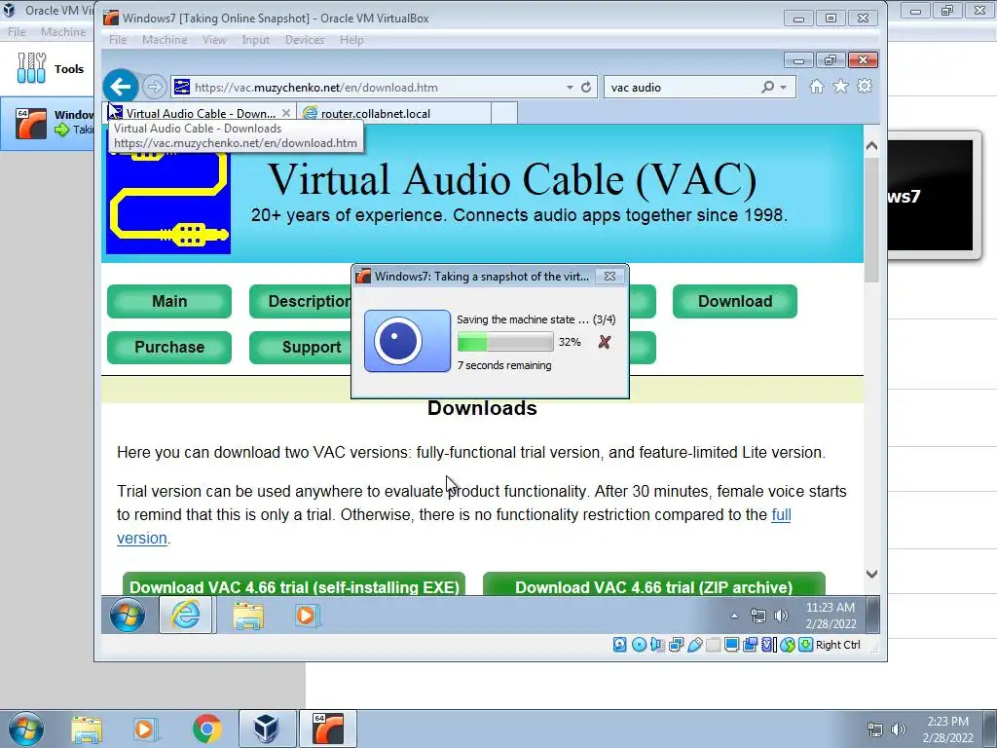Screen dimensions: 997x748
Task: Open the Devices menu of the VM window
Action: 305,39
